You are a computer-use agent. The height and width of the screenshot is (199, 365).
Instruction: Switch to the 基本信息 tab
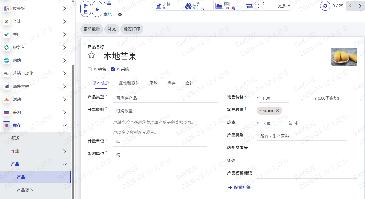pos(101,83)
